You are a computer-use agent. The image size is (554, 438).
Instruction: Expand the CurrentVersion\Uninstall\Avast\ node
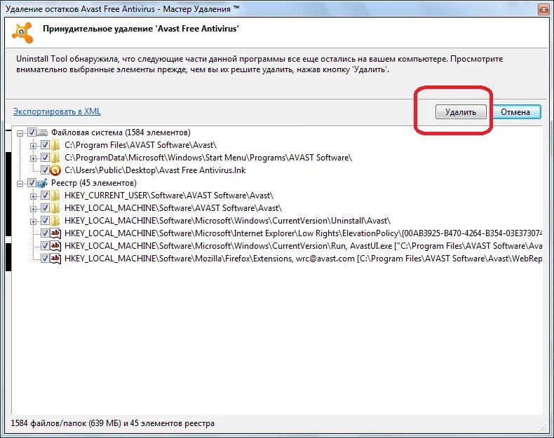click(x=33, y=221)
